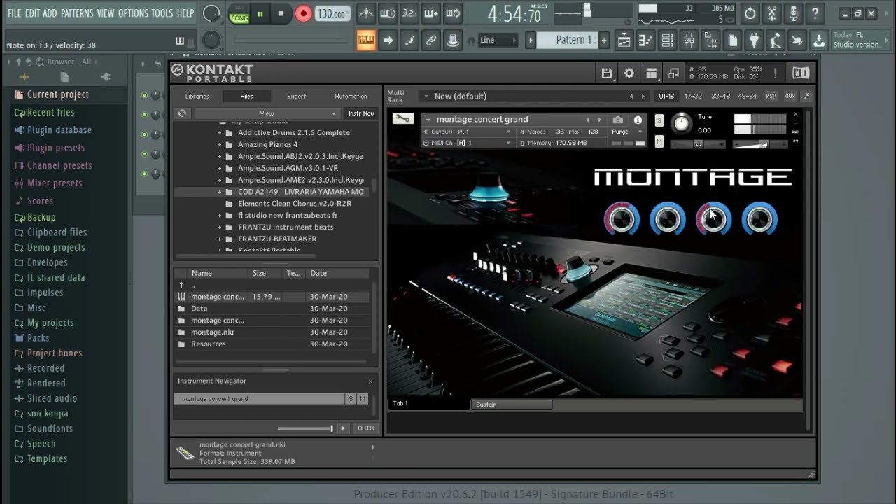Click the scissors audio editor icon
Screen dimensions: 896x504
pos(771,13)
